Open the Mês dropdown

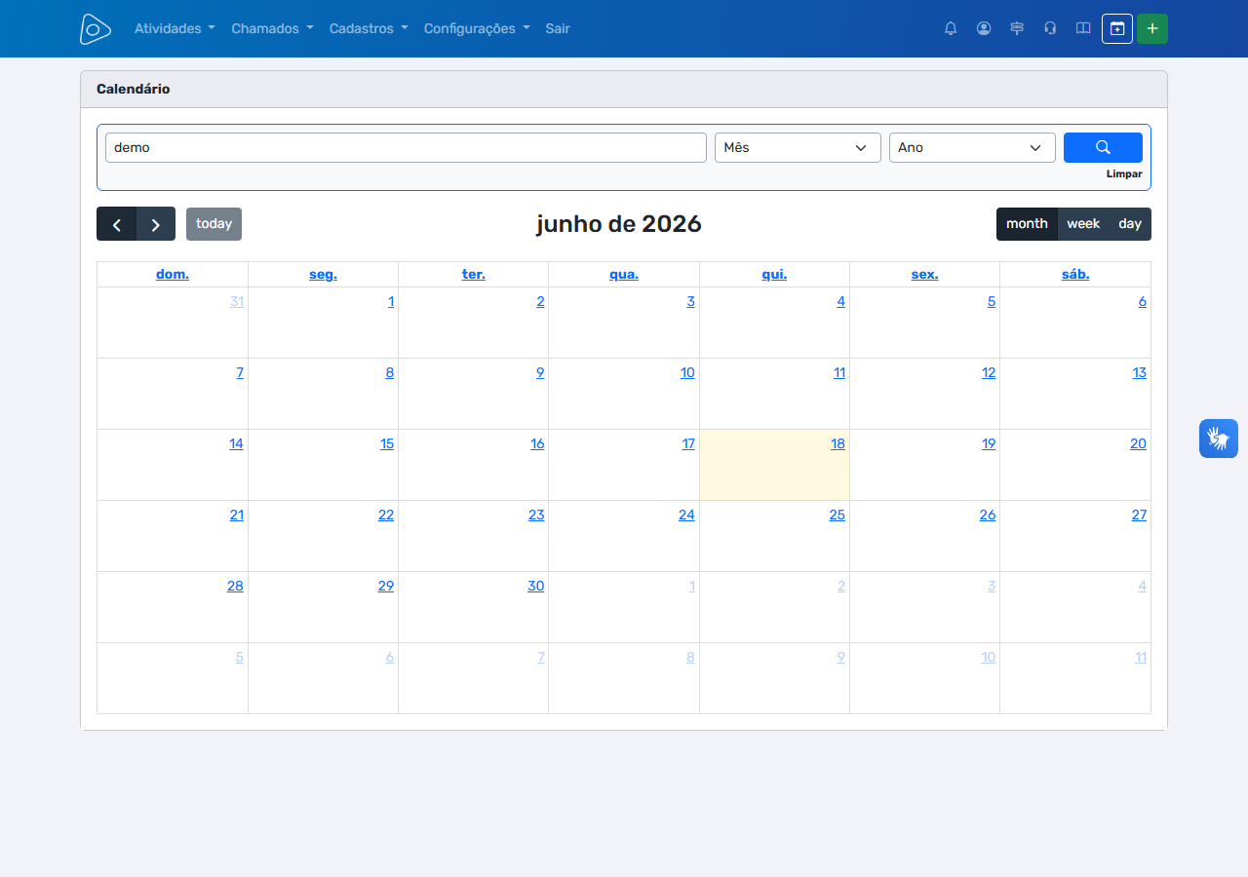coord(798,147)
